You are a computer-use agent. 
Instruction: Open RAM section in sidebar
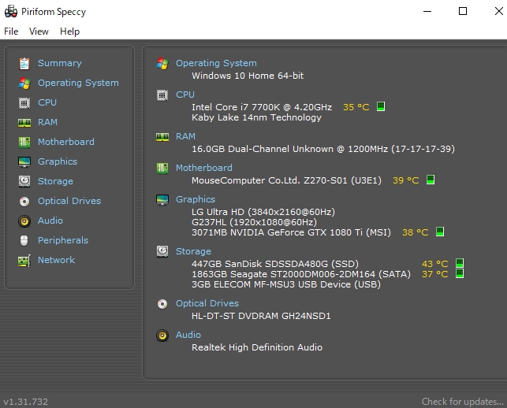click(47, 122)
